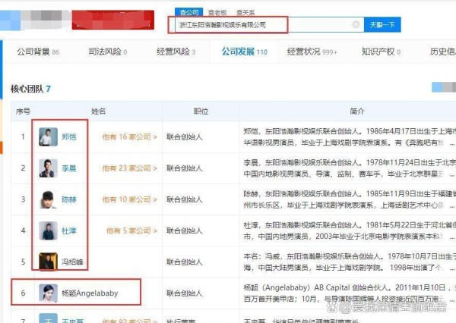456x323 pixels.
Task: Open 杜淳's profile photo
Action: (49, 230)
